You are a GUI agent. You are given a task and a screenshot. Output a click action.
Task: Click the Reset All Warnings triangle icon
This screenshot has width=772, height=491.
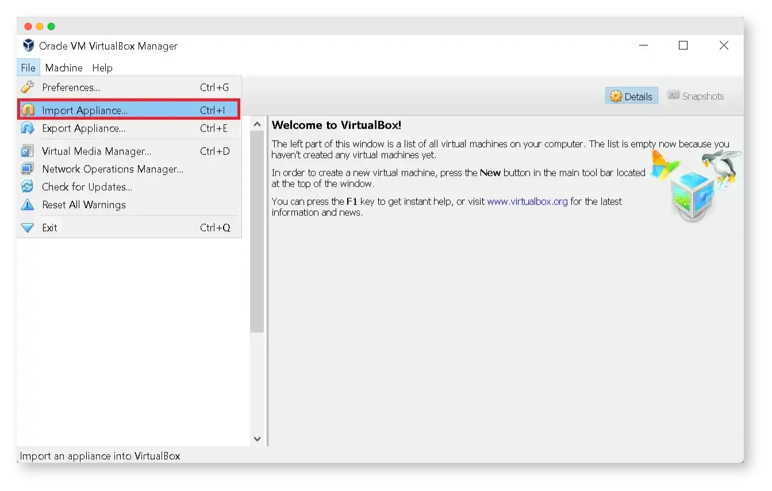click(28, 205)
